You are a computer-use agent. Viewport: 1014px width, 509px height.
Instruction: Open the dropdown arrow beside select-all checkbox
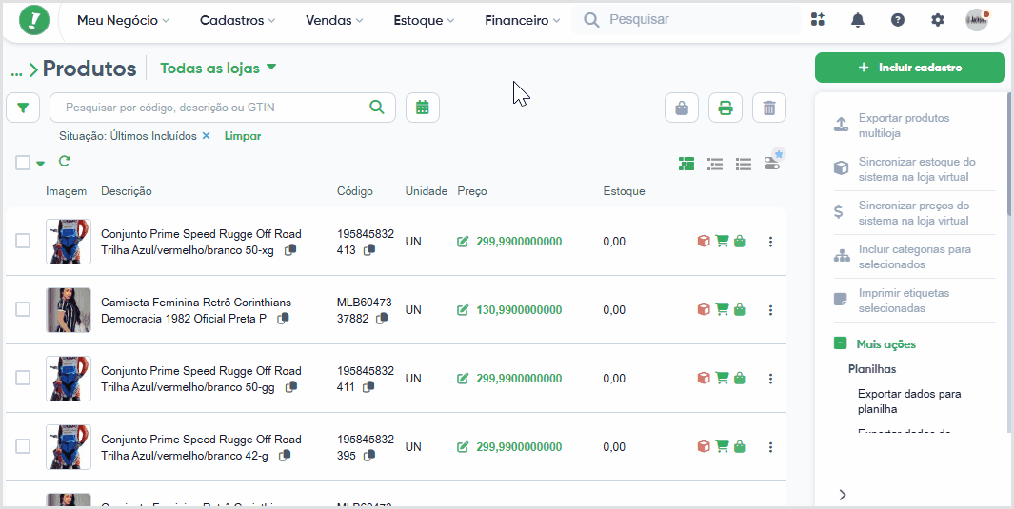pyautogui.click(x=41, y=164)
